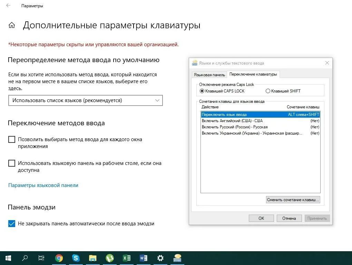Launch Google Chrome from the taskbar
The image size is (352, 265).
[x=59, y=258]
